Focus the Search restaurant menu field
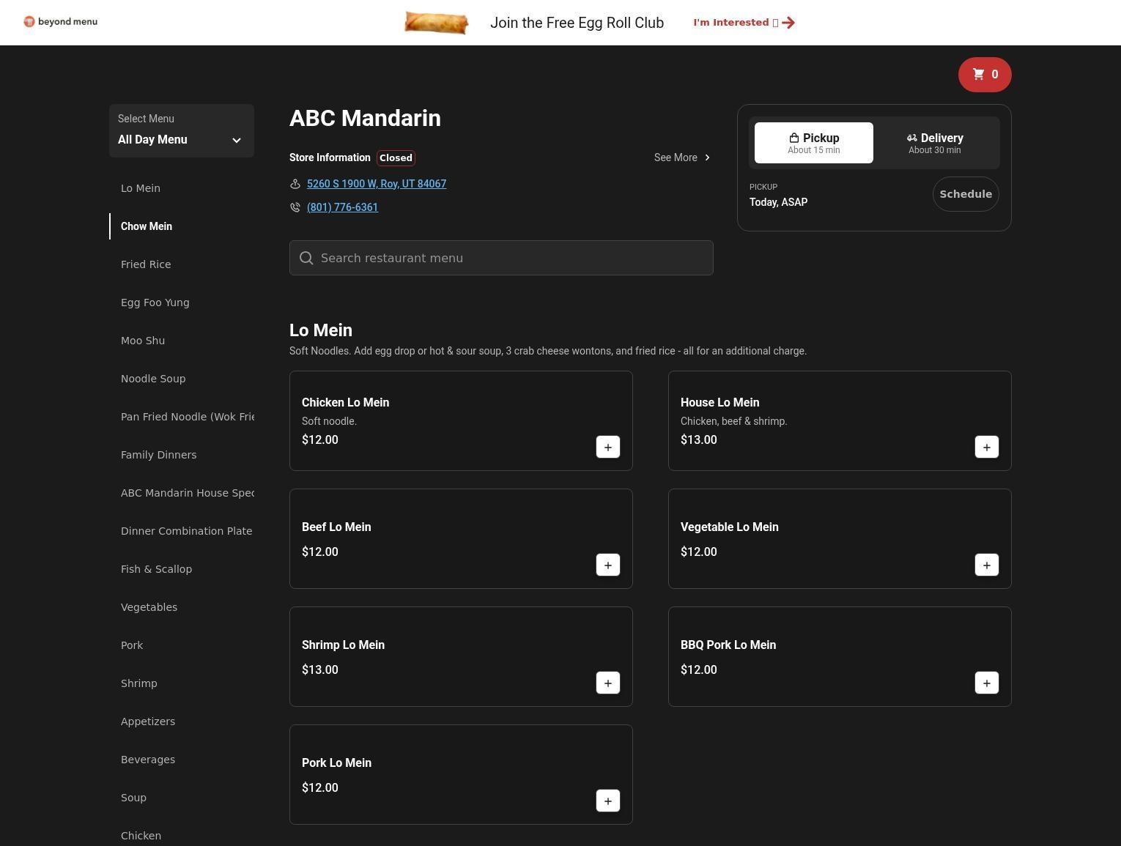 501,258
